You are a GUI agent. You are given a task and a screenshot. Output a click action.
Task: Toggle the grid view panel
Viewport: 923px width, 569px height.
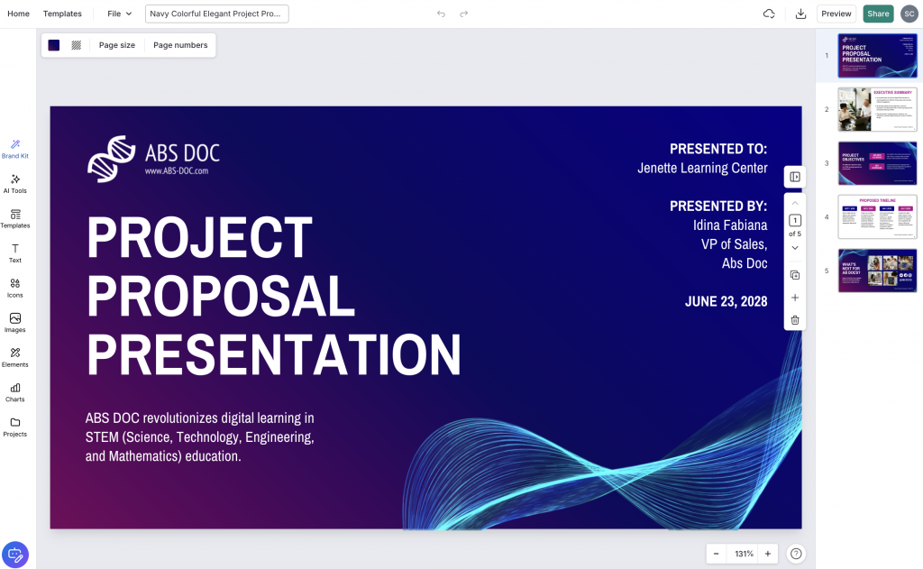(793, 177)
